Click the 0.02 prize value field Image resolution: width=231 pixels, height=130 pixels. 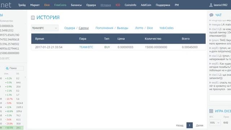point(226,123)
